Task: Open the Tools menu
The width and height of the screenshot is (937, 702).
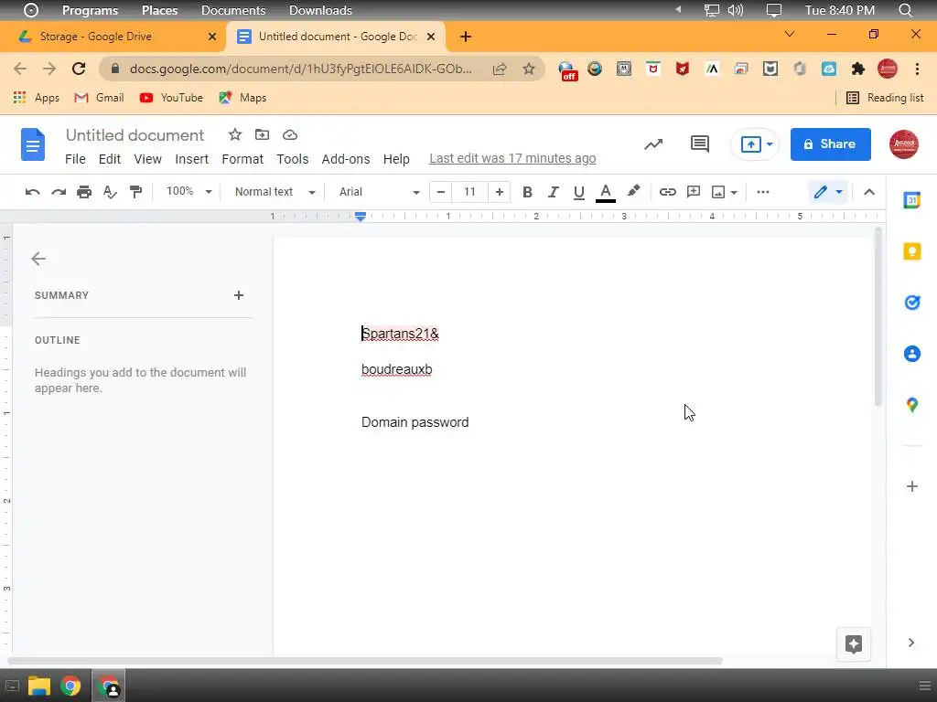Action: [x=292, y=159]
